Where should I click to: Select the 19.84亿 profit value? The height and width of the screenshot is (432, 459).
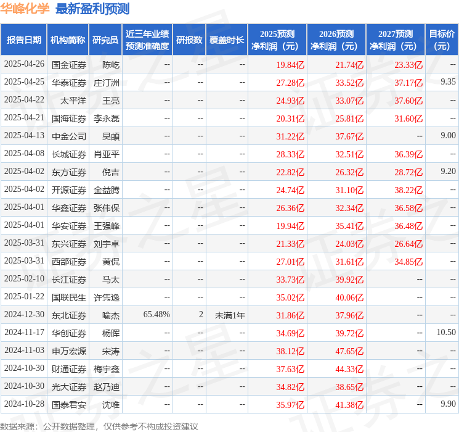pyautogui.click(x=290, y=65)
